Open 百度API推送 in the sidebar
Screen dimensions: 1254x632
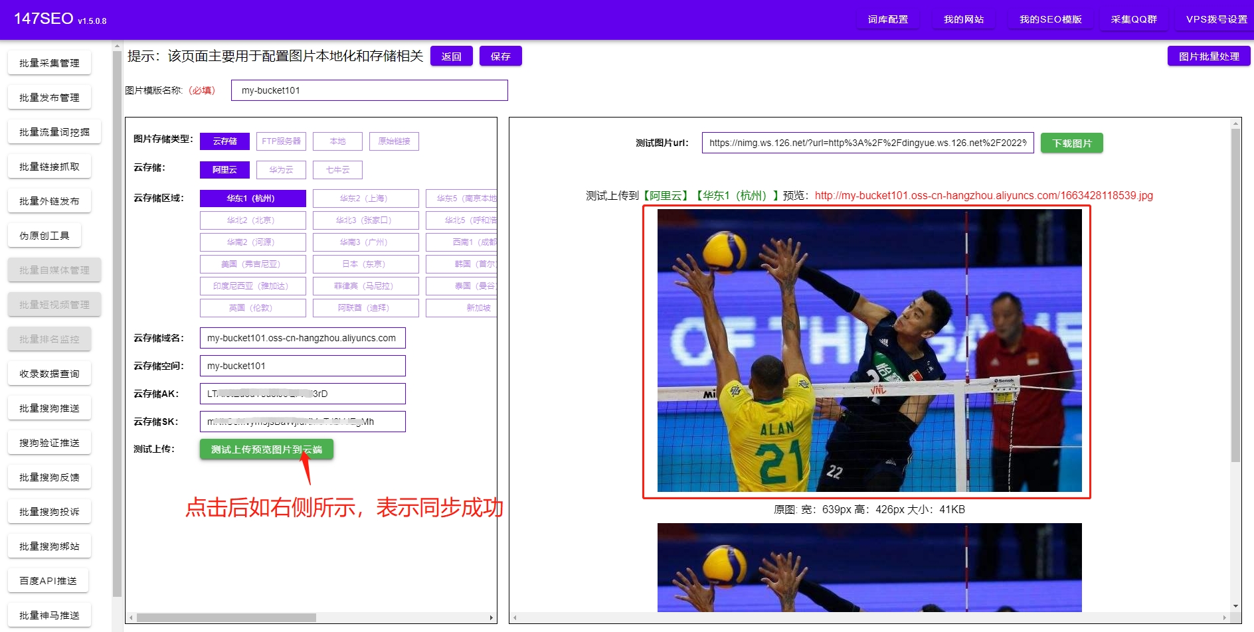[x=48, y=581]
